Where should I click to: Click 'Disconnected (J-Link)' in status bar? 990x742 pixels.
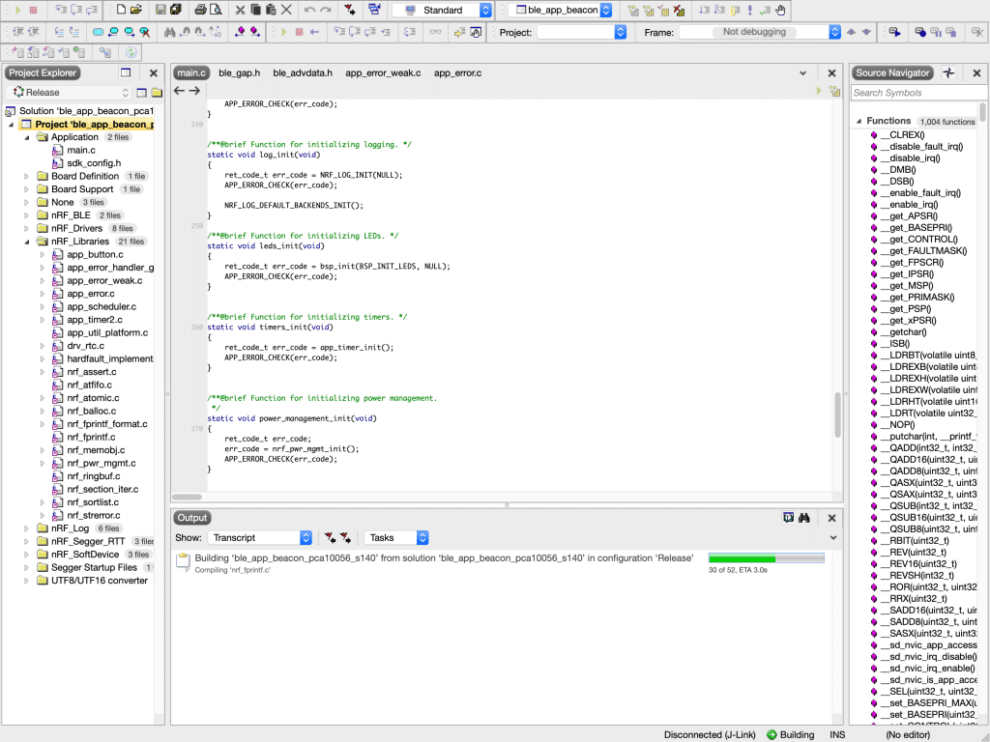pos(710,734)
